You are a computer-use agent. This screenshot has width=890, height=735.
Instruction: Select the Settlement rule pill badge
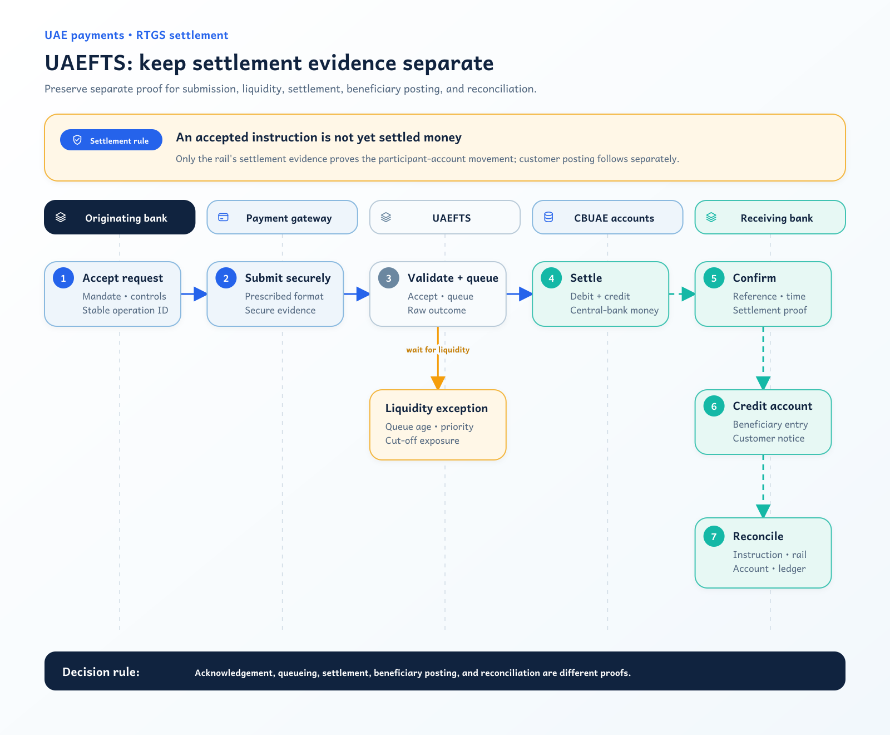point(111,140)
